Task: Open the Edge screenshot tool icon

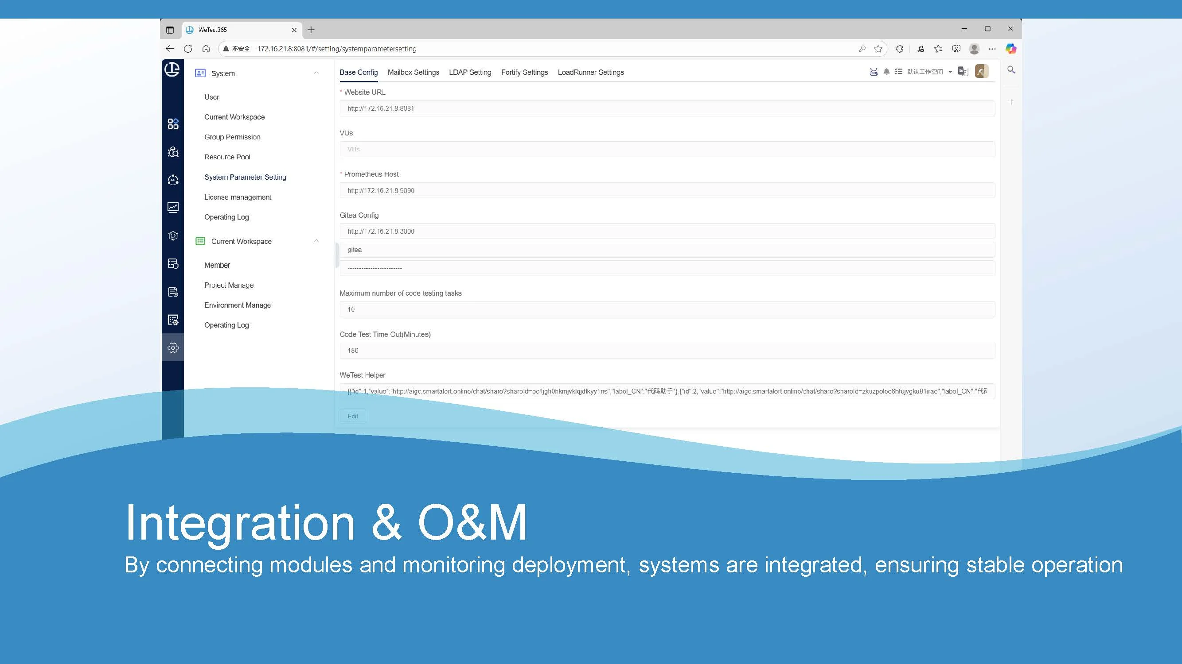Action: [956, 49]
